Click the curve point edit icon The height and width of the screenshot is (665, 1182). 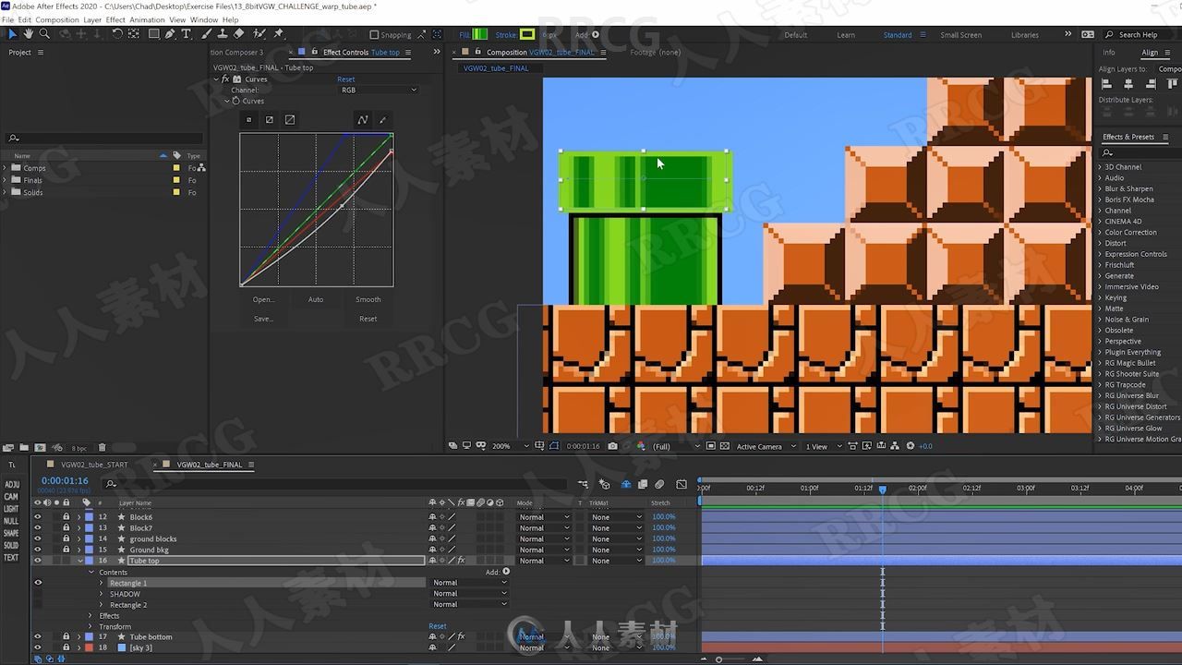[x=363, y=119]
